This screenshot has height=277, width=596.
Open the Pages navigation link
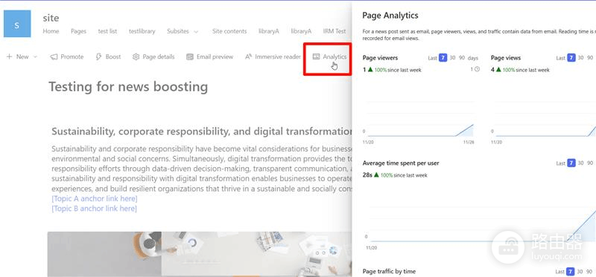[x=79, y=31]
